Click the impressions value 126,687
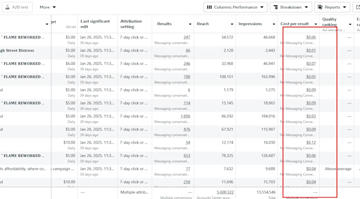360x199 pixels. (268, 156)
